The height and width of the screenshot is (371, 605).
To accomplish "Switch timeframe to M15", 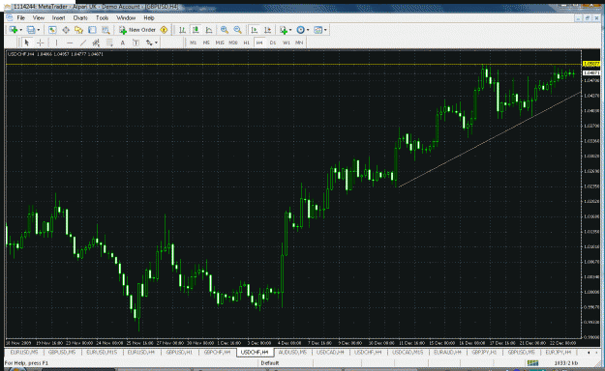I will point(220,43).
